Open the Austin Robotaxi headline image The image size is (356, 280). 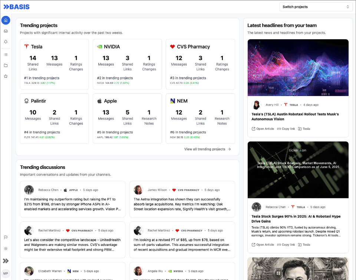coord(298,67)
